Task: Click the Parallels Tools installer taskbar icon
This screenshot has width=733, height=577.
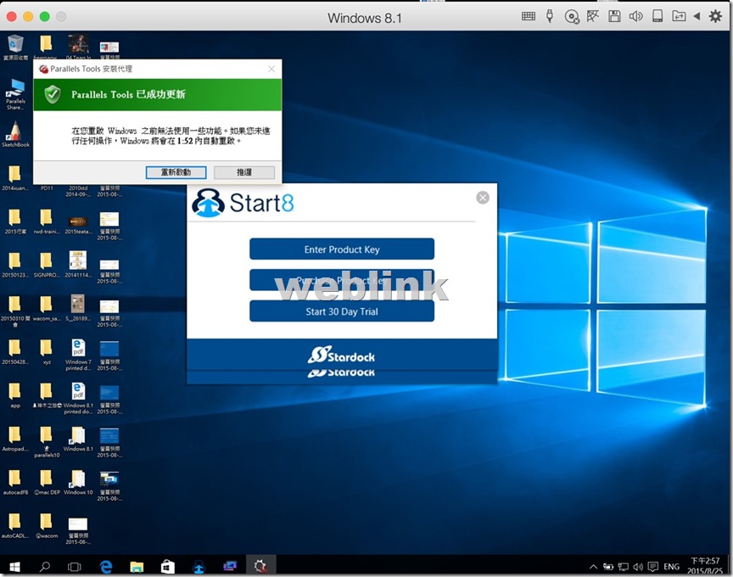Action: [260, 566]
